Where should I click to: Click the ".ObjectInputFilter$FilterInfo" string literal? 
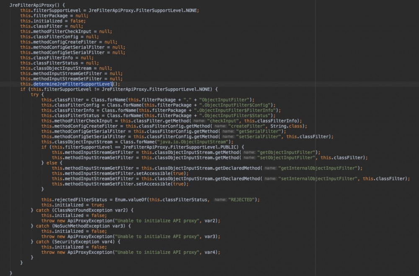click(x=235, y=110)
